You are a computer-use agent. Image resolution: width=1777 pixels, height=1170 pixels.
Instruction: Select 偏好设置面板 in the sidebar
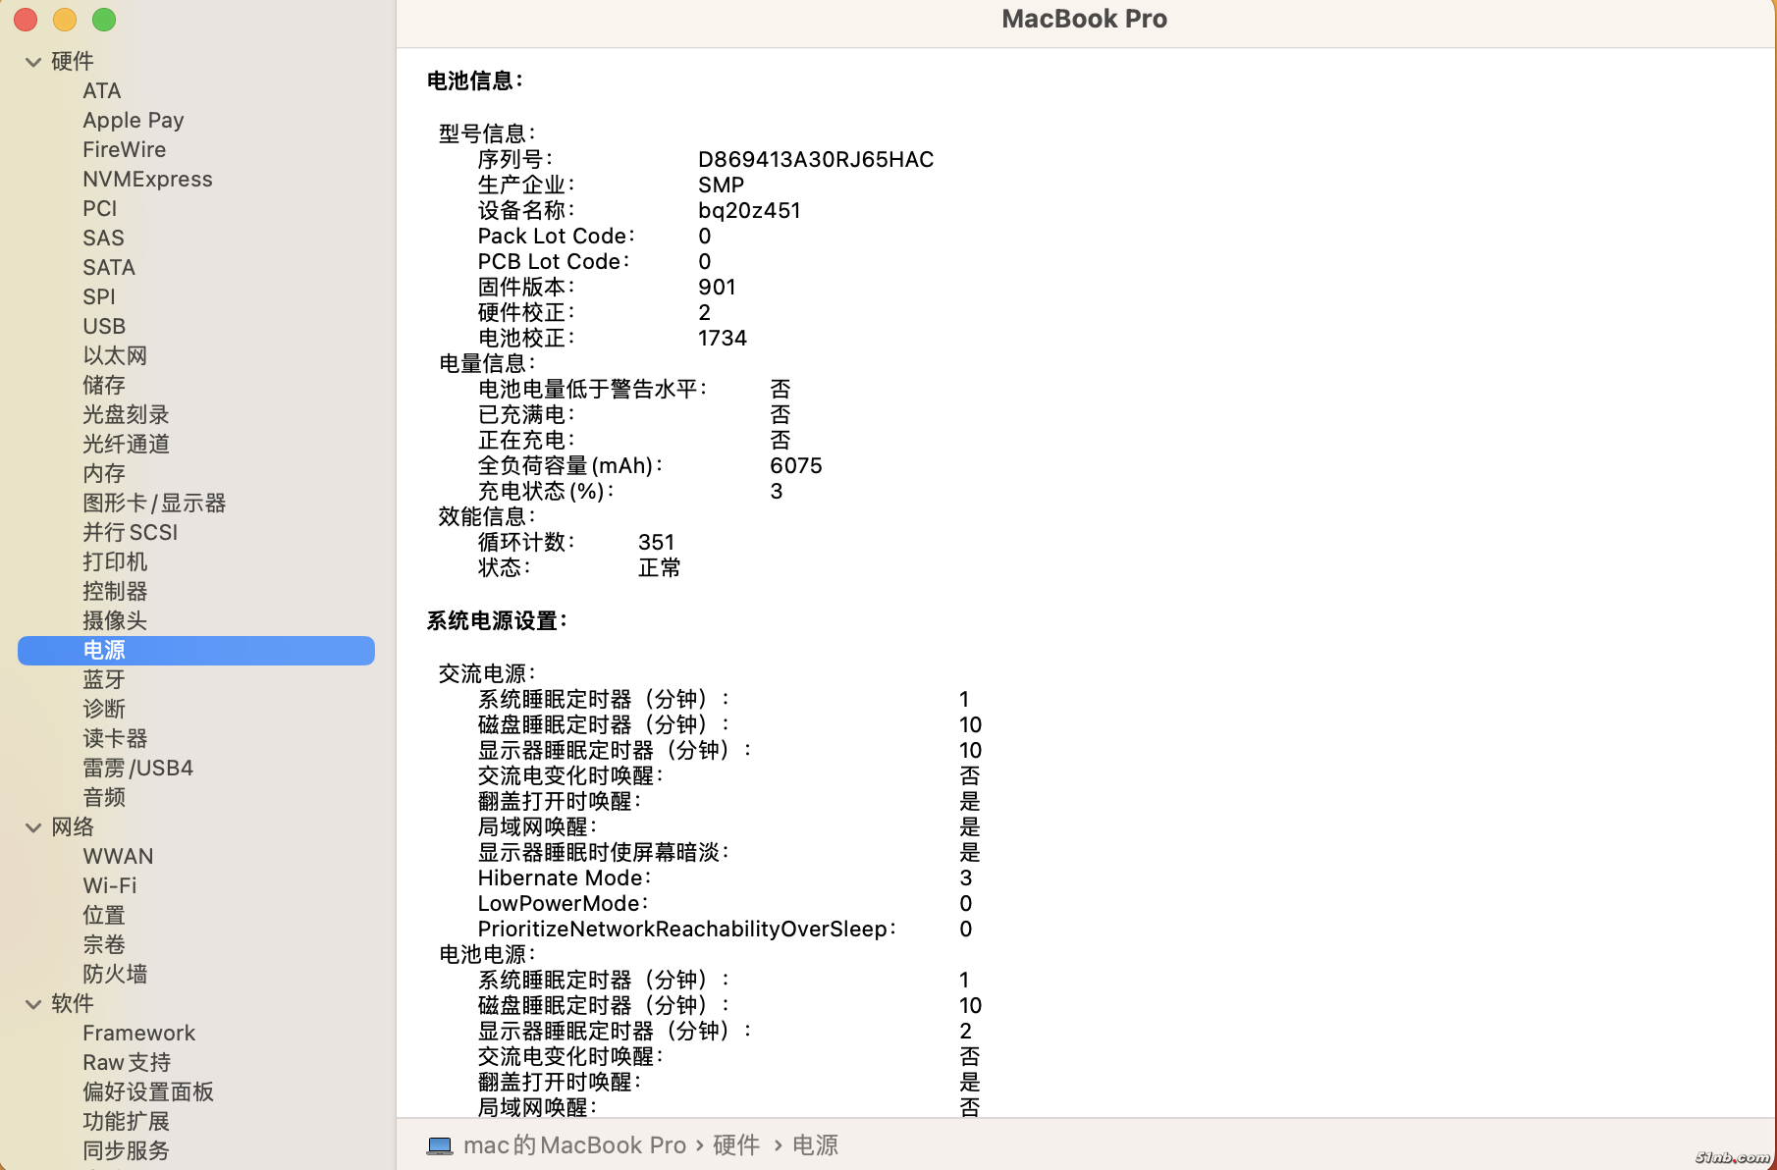click(148, 1092)
